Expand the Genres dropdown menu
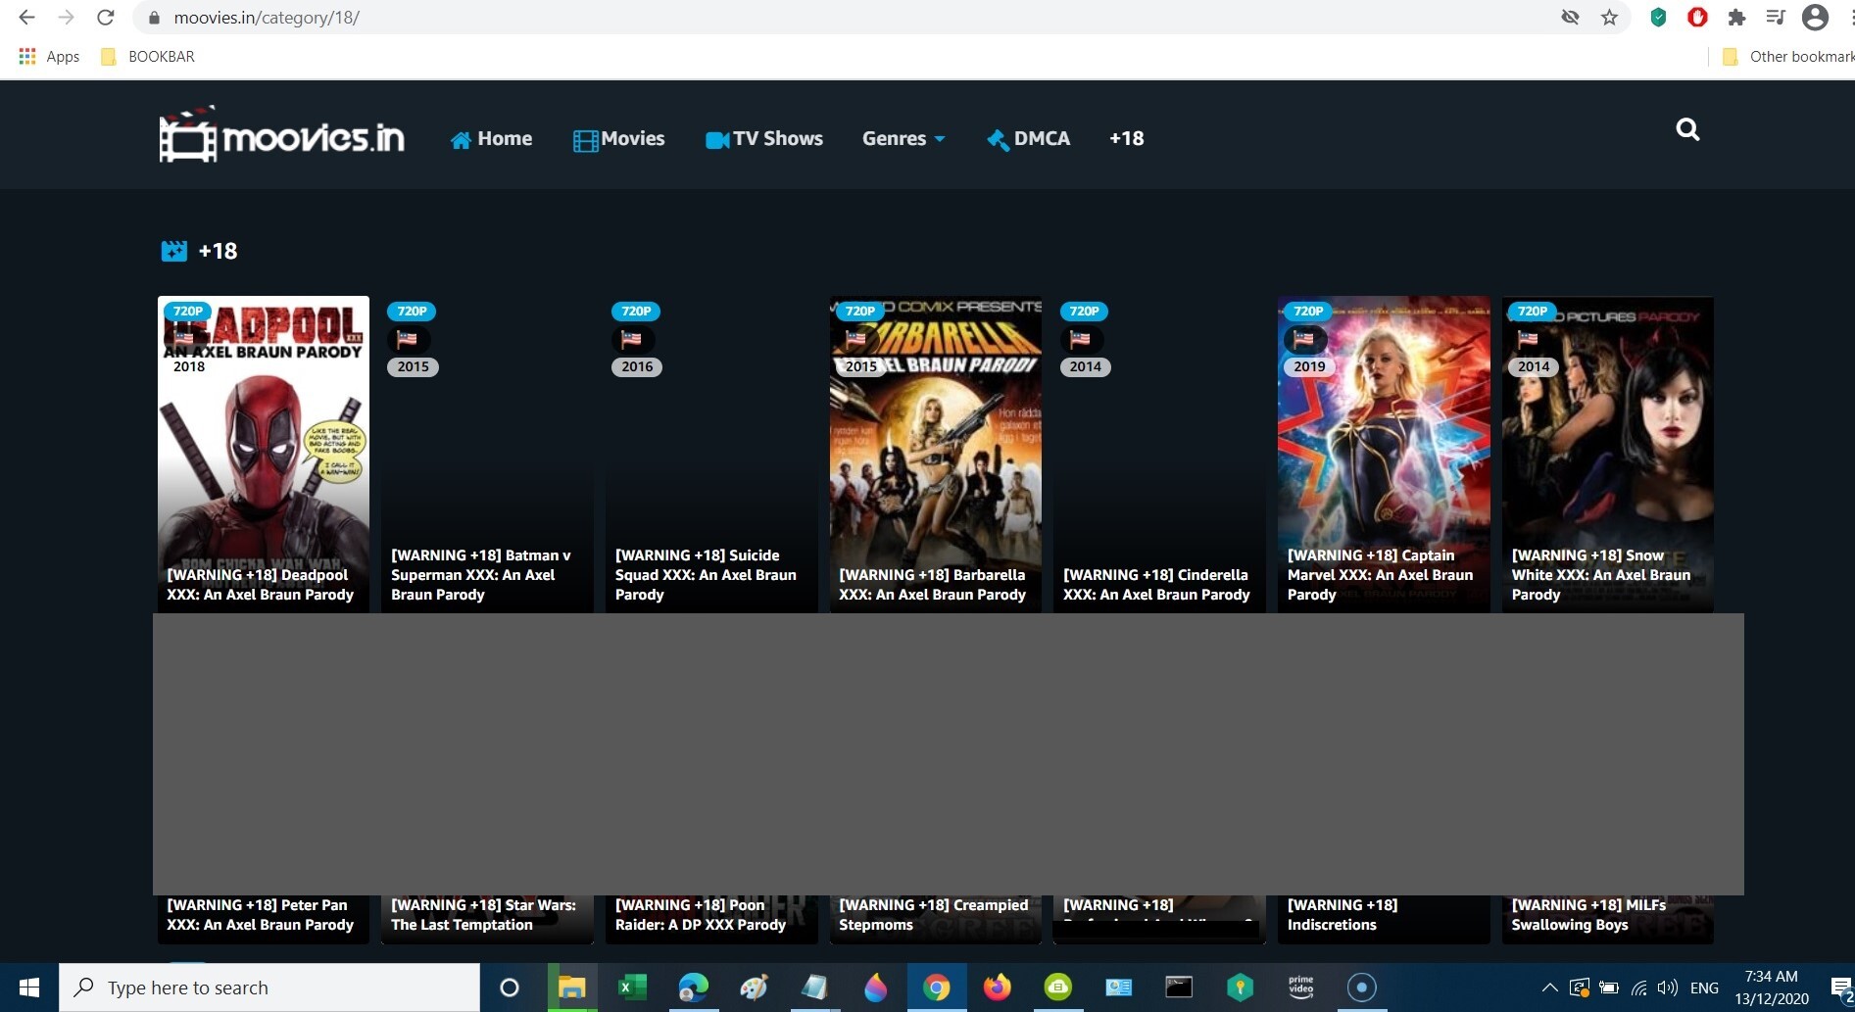Image resolution: width=1855 pixels, height=1012 pixels. pos(903,139)
